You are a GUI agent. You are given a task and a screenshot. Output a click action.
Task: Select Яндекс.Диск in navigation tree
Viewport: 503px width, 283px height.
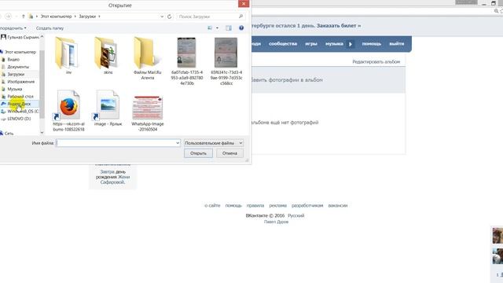click(19, 104)
